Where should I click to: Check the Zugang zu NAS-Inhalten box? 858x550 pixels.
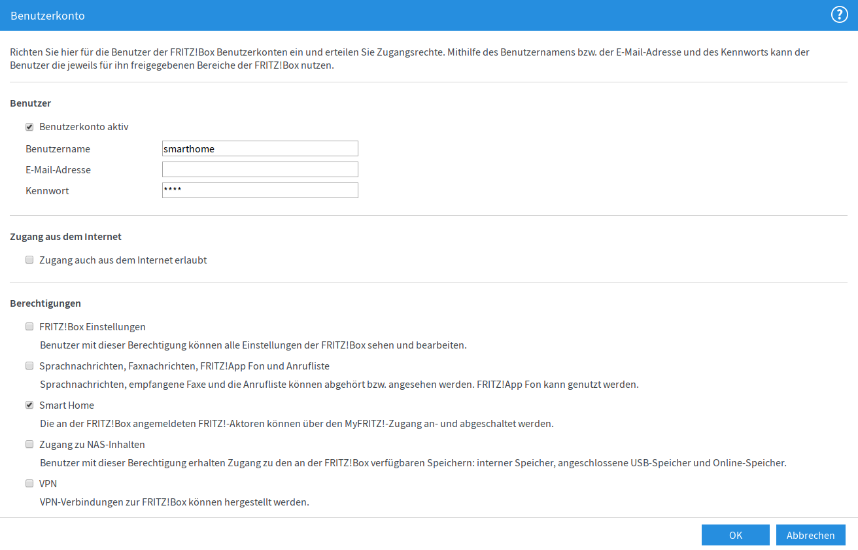tap(29, 444)
